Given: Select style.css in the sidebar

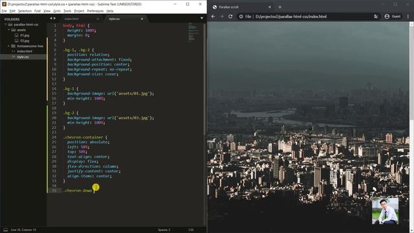Looking at the screenshot, I should point(23,57).
